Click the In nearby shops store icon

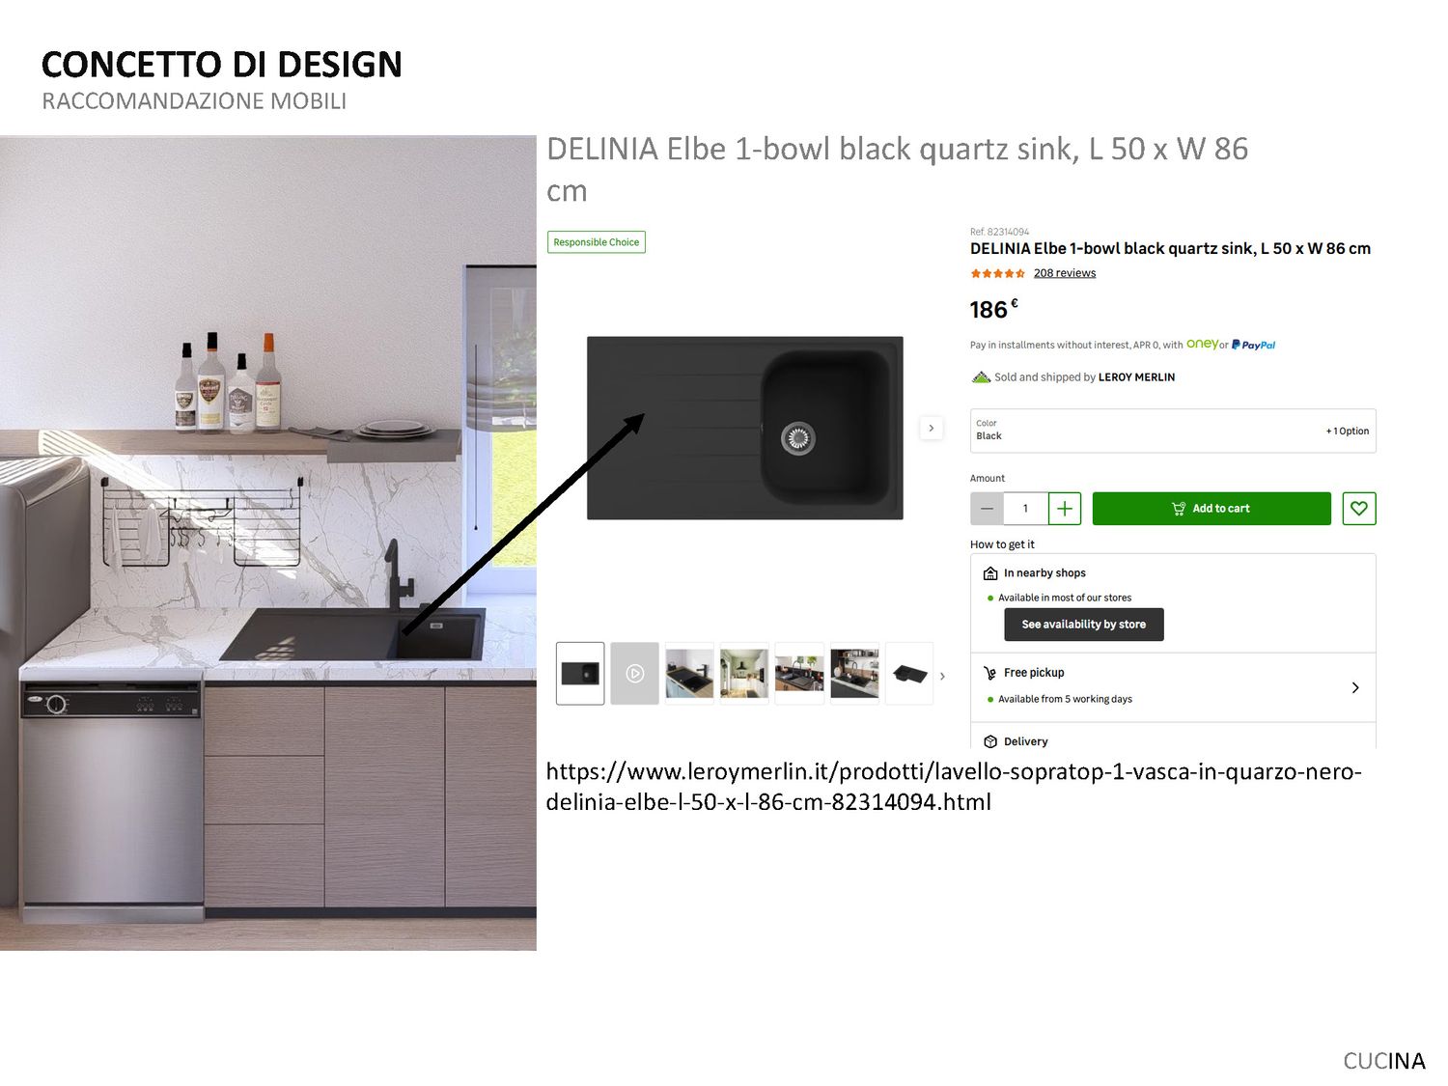(989, 573)
